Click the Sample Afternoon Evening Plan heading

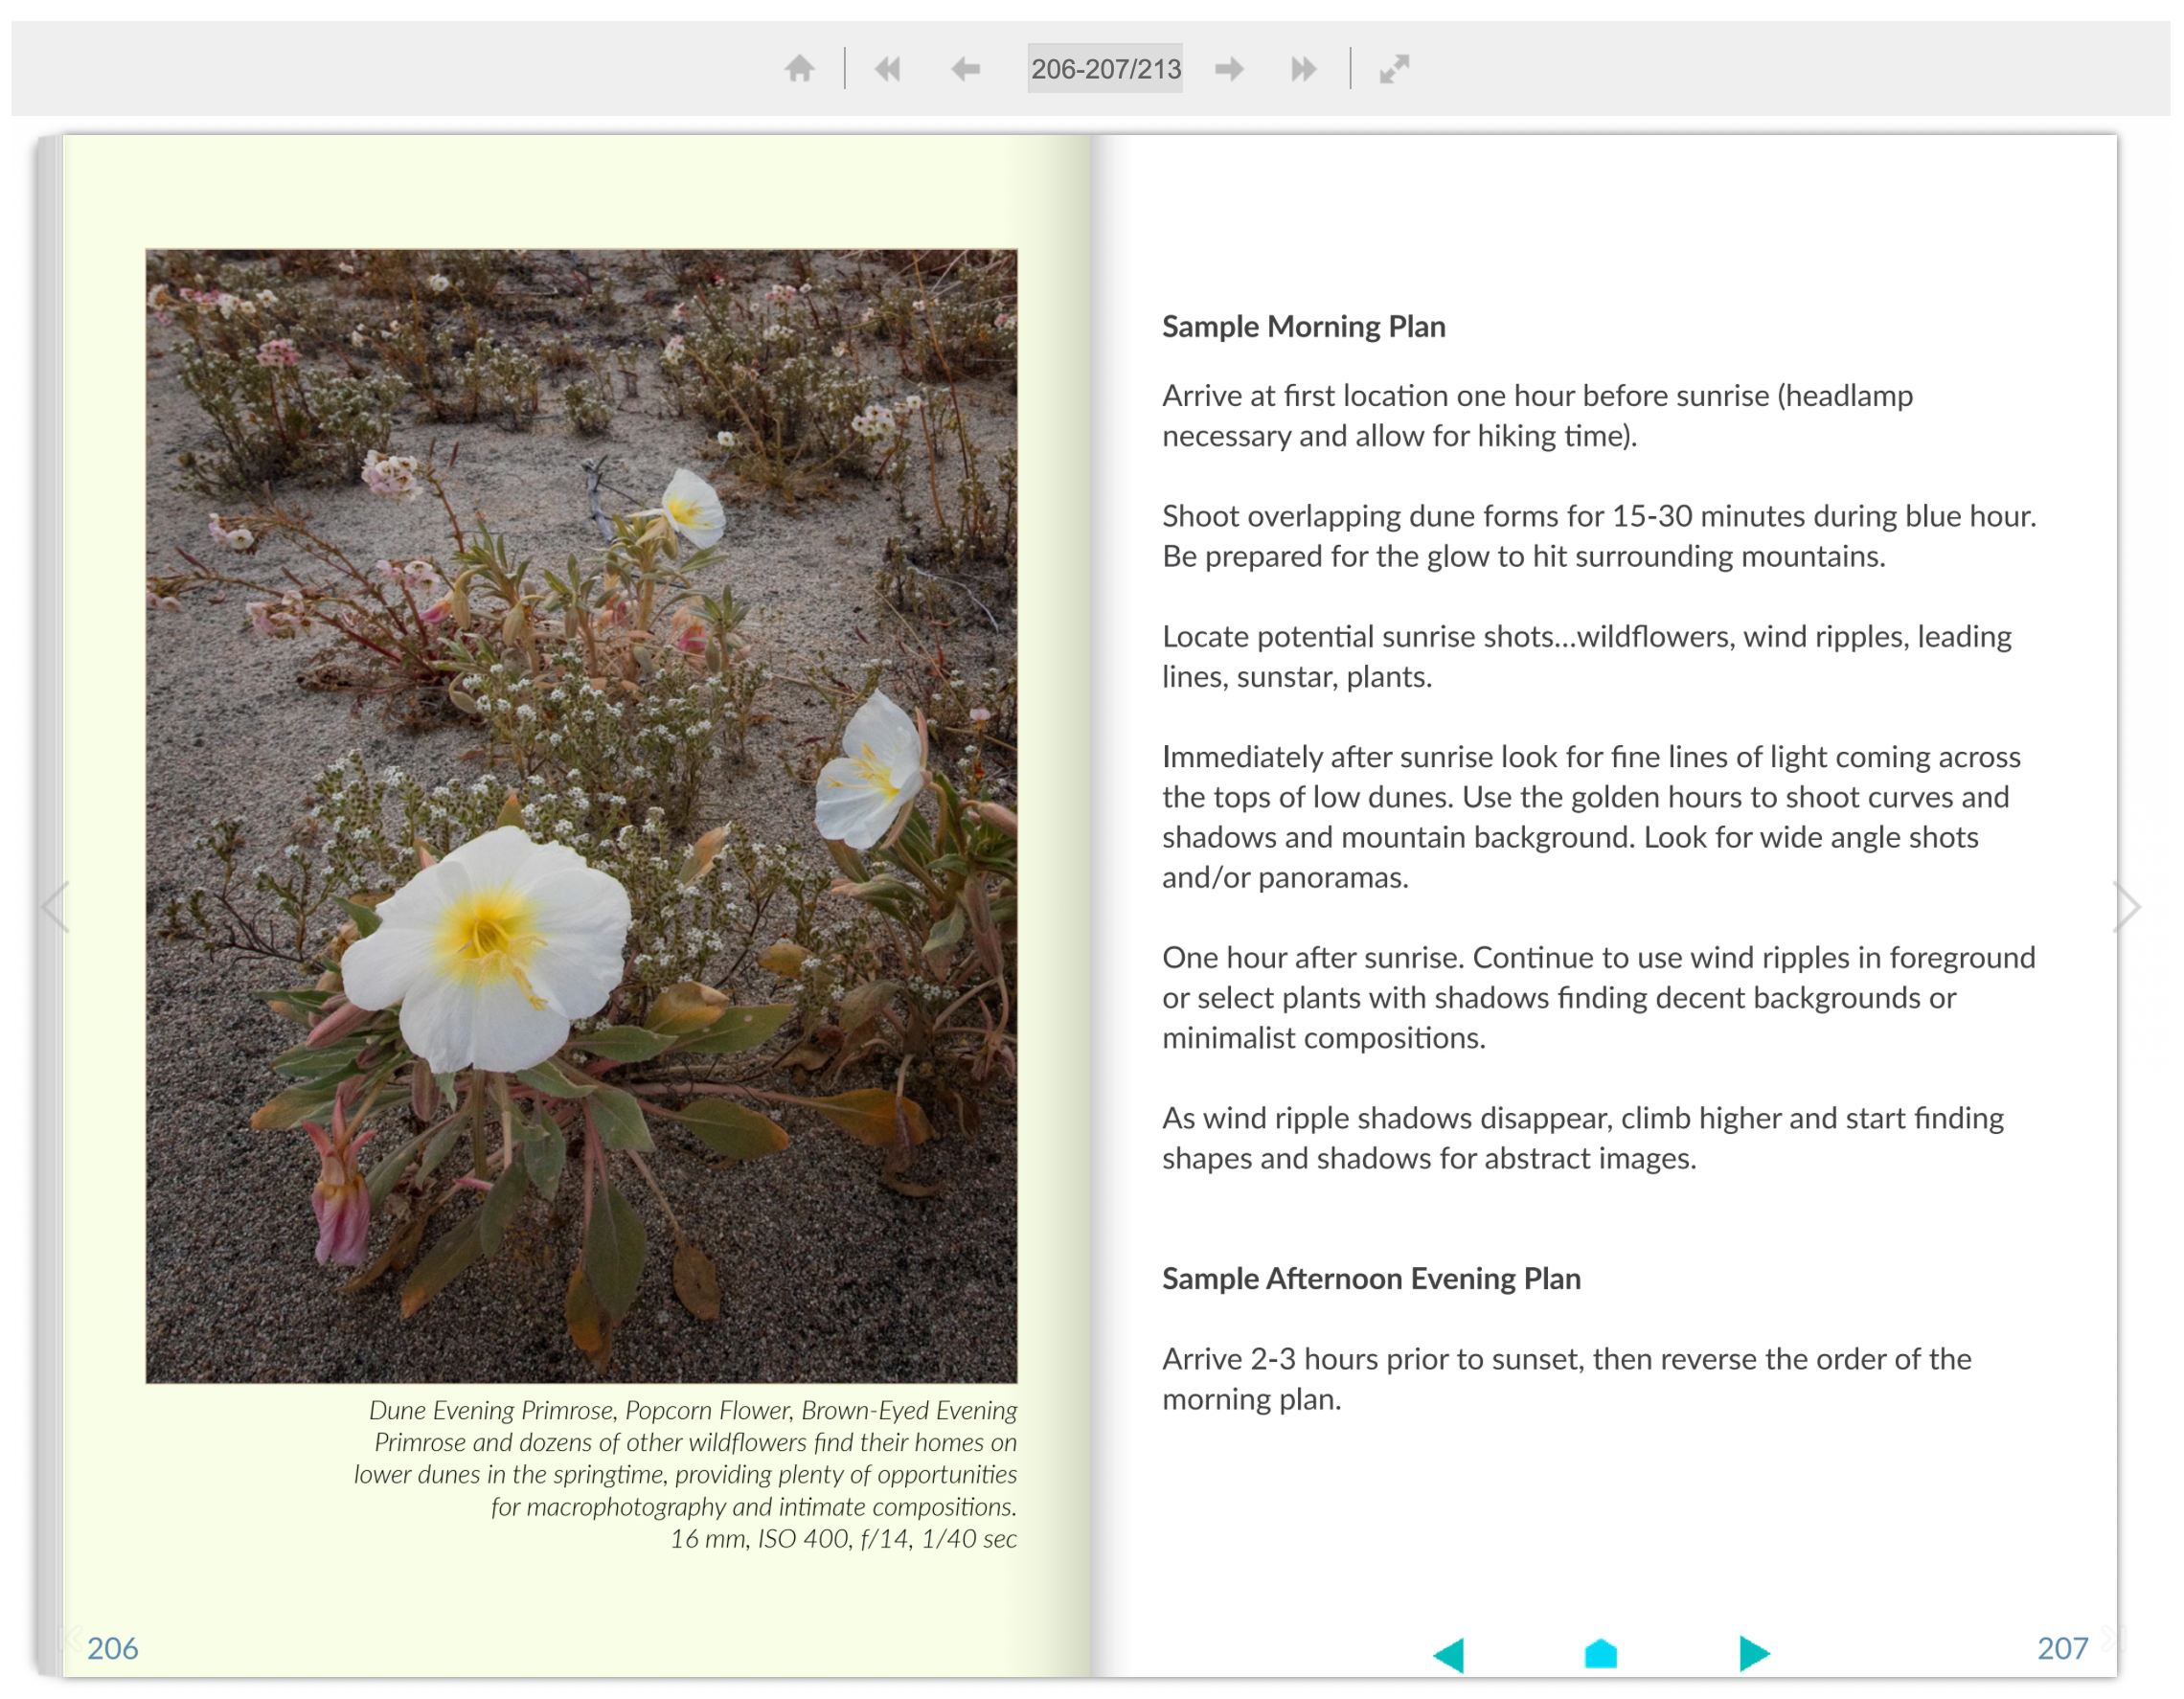tap(1371, 1279)
